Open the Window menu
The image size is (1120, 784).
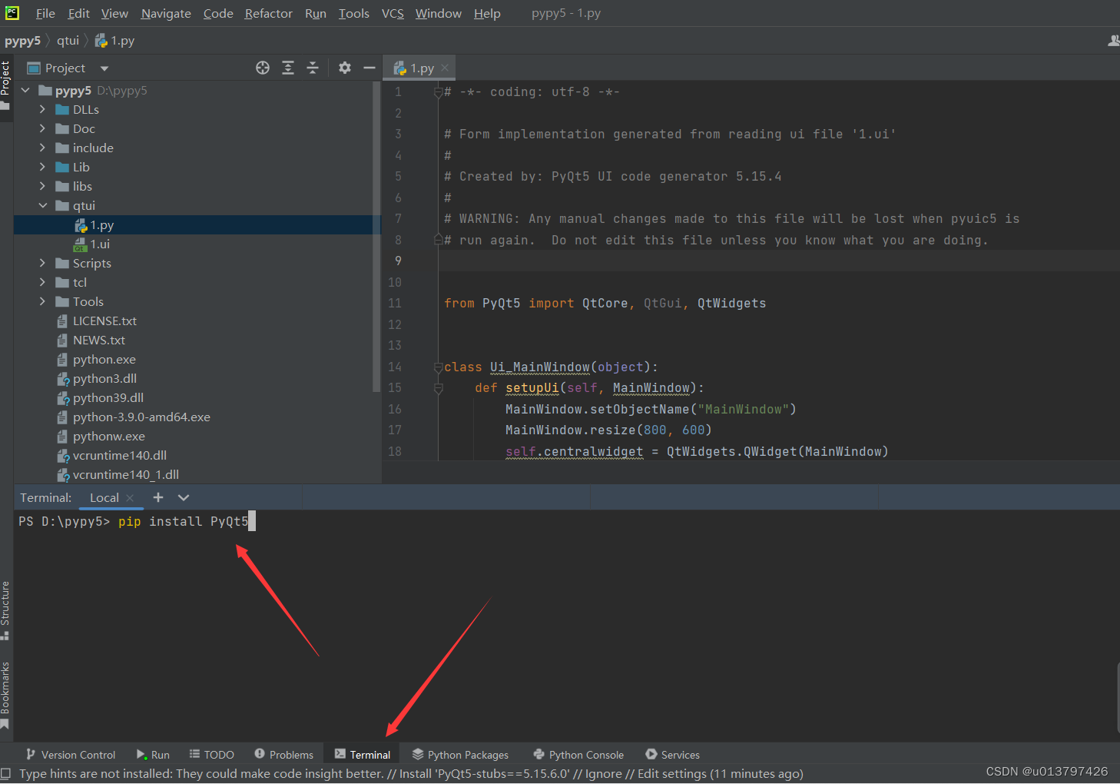pyautogui.click(x=439, y=13)
